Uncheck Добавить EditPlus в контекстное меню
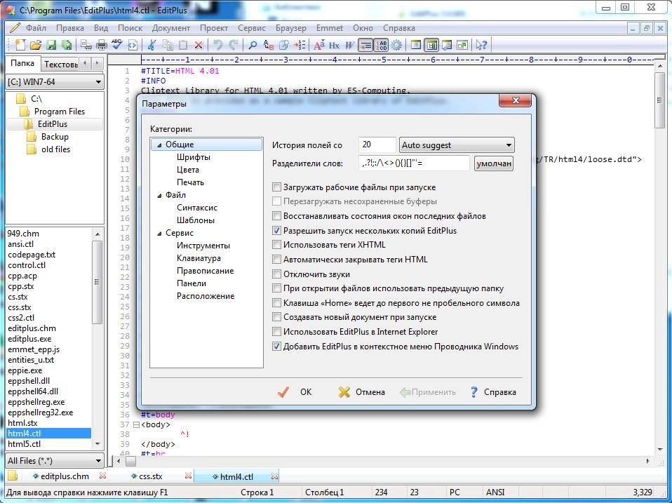Screen dimensions: 672x503 point(277,346)
